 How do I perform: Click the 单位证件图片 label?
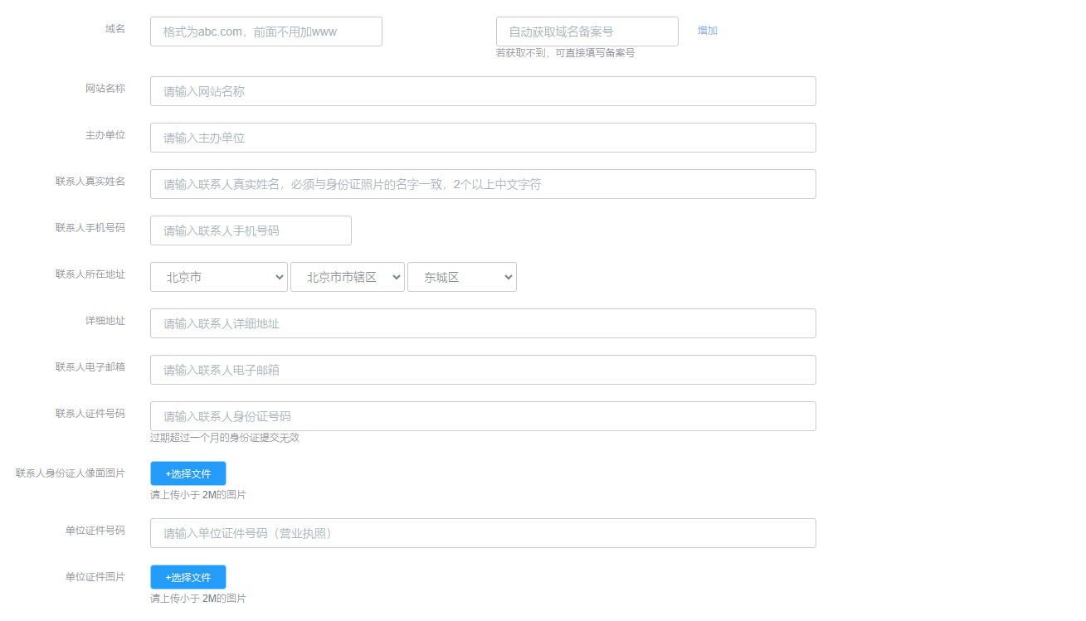coord(95,577)
